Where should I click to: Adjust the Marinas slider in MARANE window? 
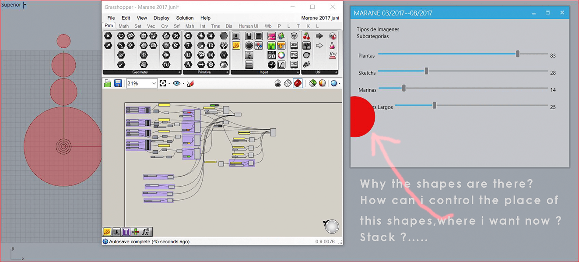click(404, 88)
